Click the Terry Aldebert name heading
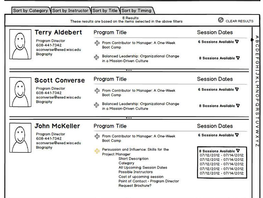The image size is (263, 198). pyautogui.click(x=58, y=32)
